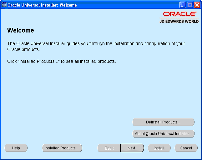This screenshot has width=202, height=160.
Task: Click the Deinstall Products button
Action: coord(163,122)
